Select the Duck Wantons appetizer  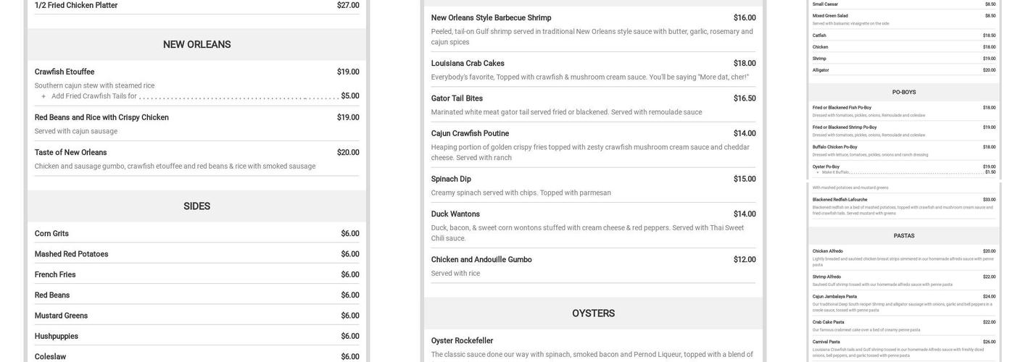455,214
